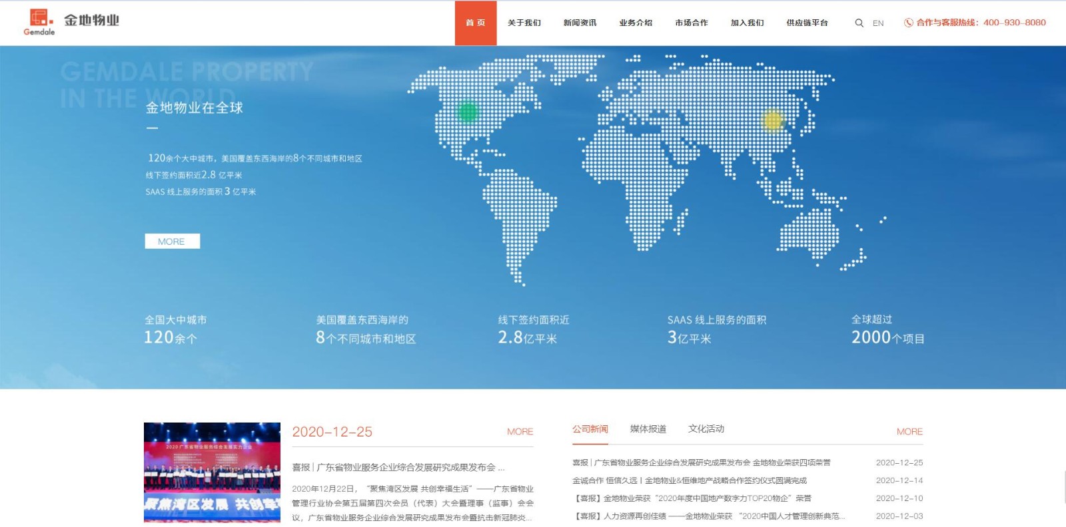
Task: Open 市场合作 menu item
Action: (692, 23)
